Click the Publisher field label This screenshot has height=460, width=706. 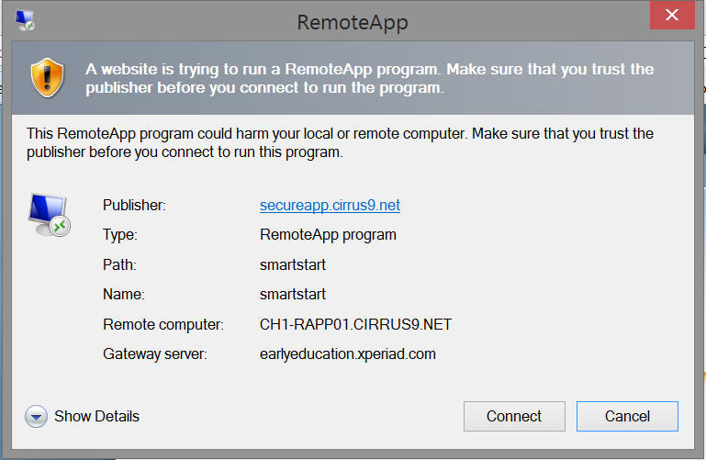134,206
